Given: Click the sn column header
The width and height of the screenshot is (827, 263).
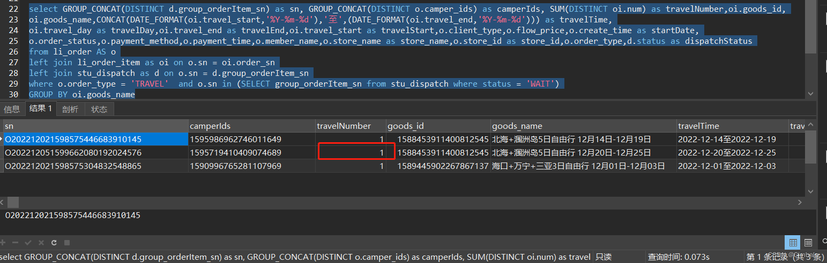Looking at the screenshot, I should click(95, 126).
